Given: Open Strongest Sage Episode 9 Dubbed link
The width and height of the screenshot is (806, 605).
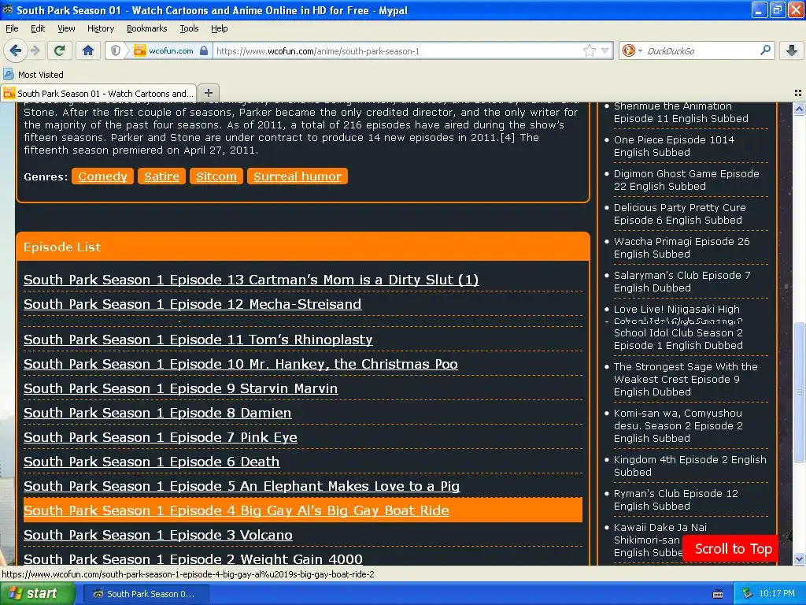Looking at the screenshot, I should (x=686, y=379).
